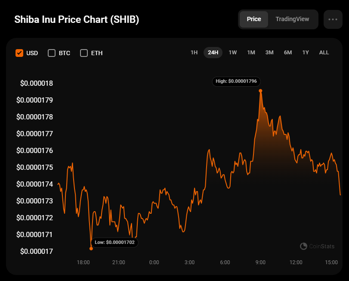Enable the ETH currency checkbox
The width and height of the screenshot is (349, 281).
click(84, 53)
